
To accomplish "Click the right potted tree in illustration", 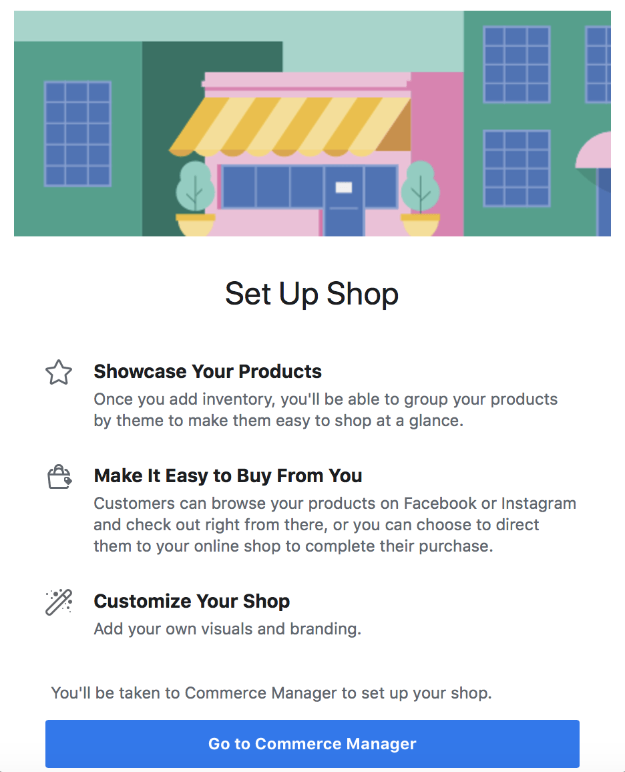I will [x=420, y=199].
